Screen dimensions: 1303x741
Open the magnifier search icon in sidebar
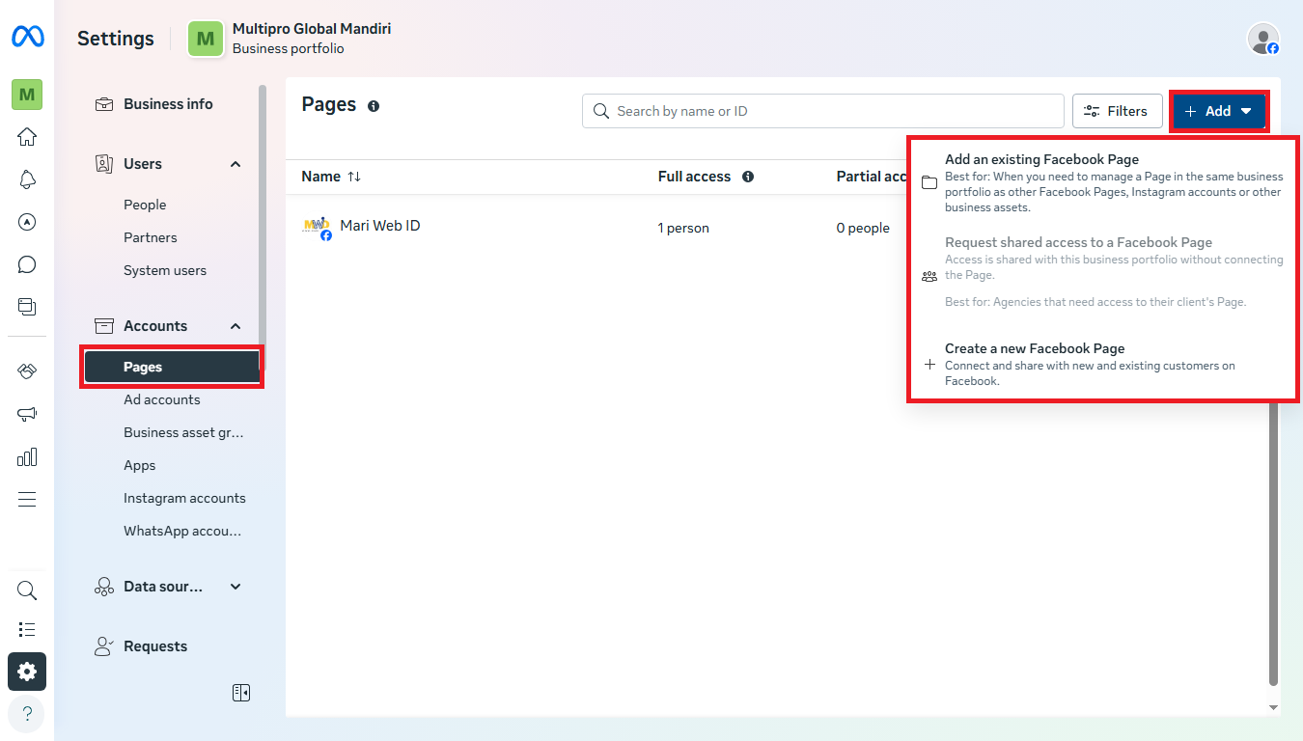click(x=27, y=590)
